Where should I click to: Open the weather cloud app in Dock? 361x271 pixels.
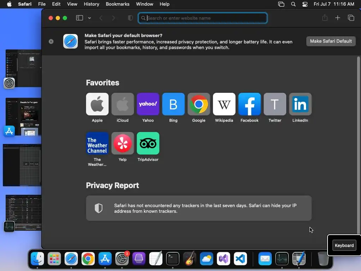coord(207,259)
